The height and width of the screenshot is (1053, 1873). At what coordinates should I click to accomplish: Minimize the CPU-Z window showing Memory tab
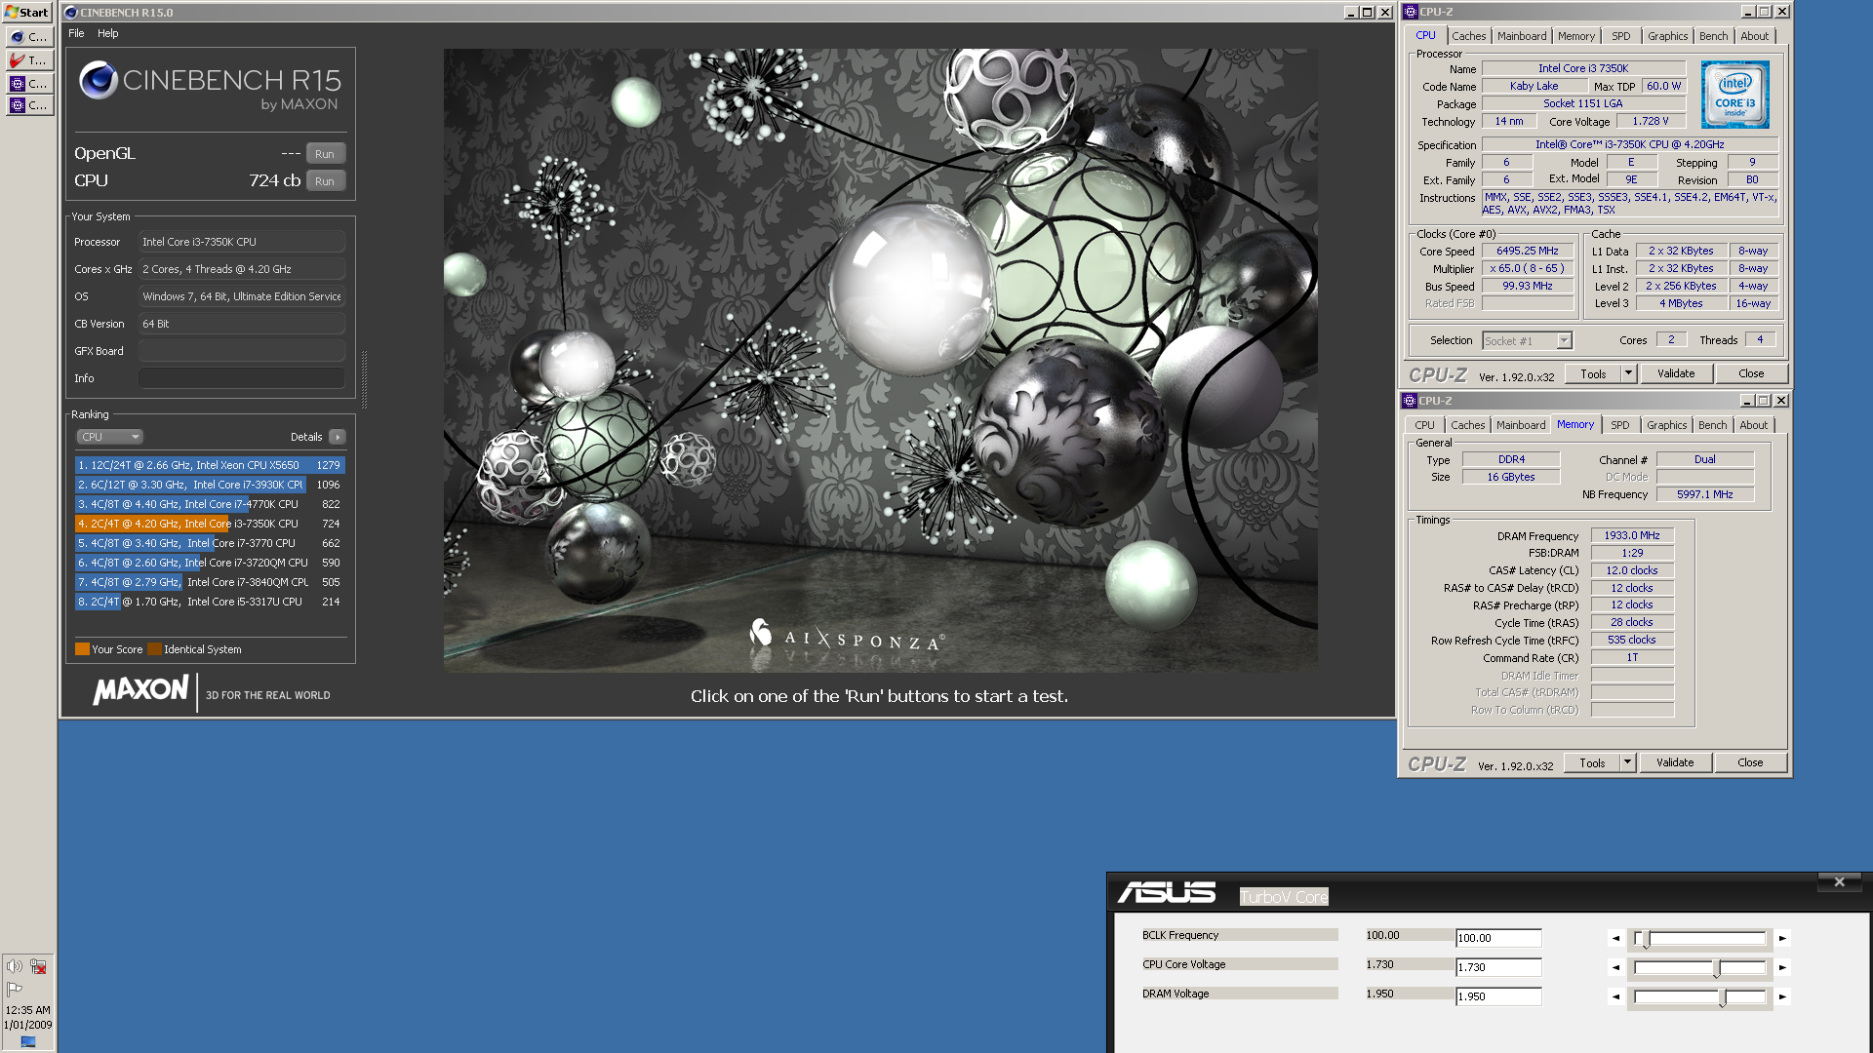1746,401
